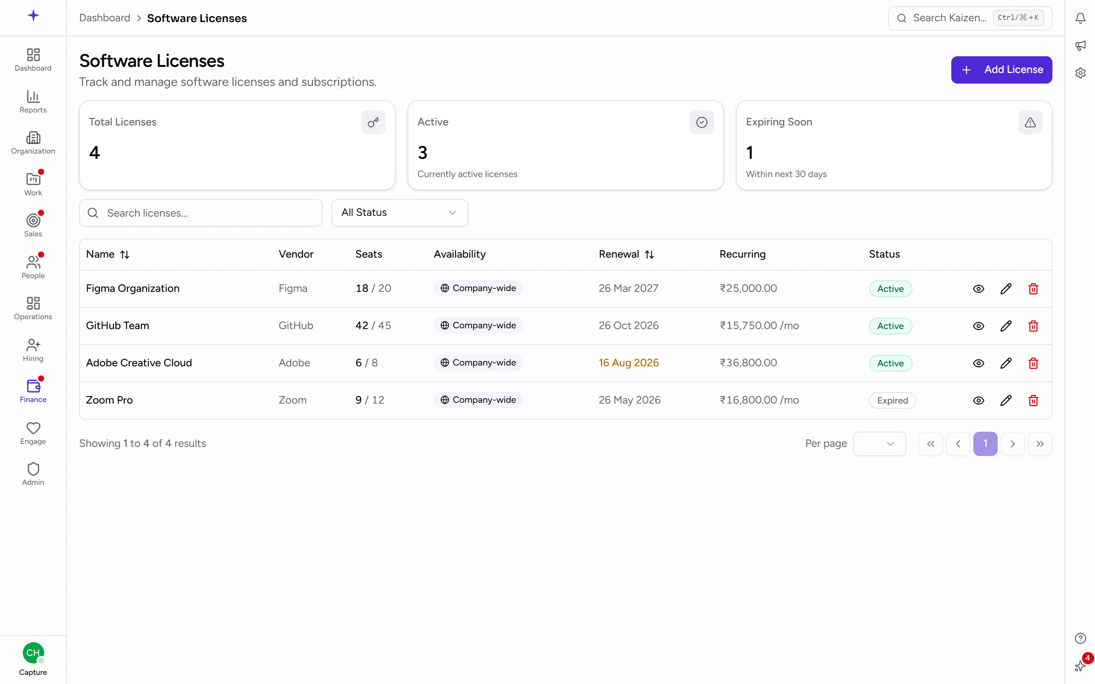Jump to the last page

pyautogui.click(x=1040, y=444)
